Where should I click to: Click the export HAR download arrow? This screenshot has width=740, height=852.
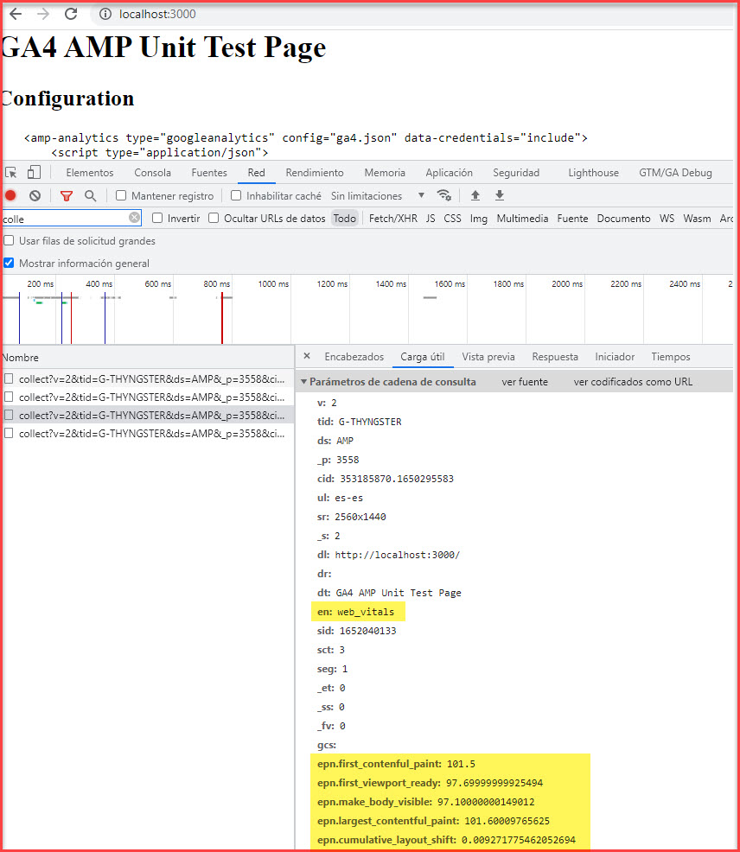pyautogui.click(x=500, y=196)
